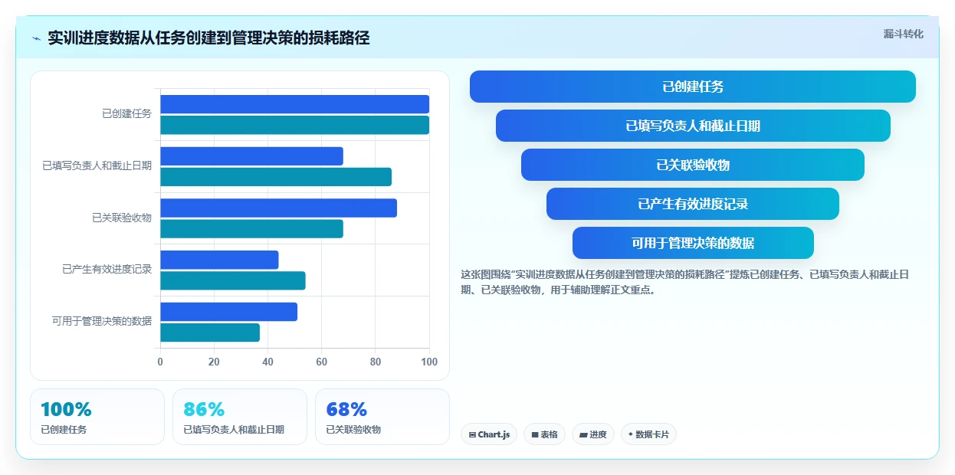Open the 86% 已填写负责人和截止日期 stat card
This screenshot has width=955, height=475.
pyautogui.click(x=240, y=417)
